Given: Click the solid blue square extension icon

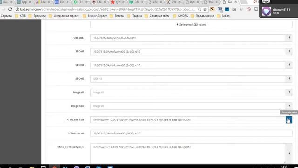Looking at the screenshot, I should click(x=227, y=9).
